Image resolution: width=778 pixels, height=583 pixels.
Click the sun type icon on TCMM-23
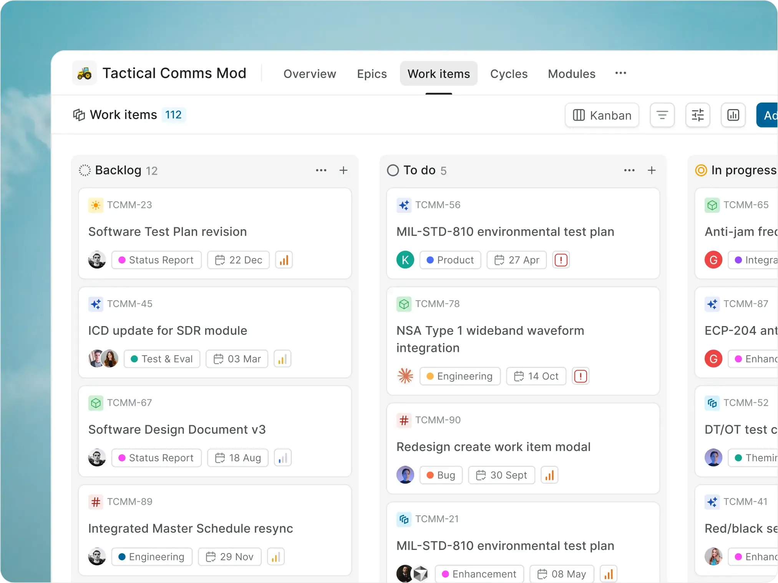click(x=96, y=205)
